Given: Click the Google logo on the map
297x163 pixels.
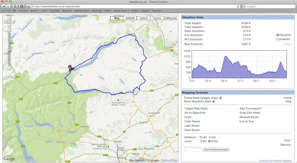Looking at the screenshot, I should pyautogui.click(x=9, y=159).
